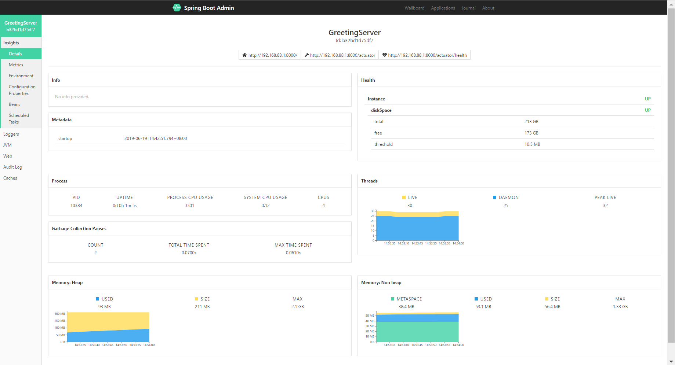This screenshot has width=675, height=365.
Task: Click the startup timestamp value
Action: [156, 139]
